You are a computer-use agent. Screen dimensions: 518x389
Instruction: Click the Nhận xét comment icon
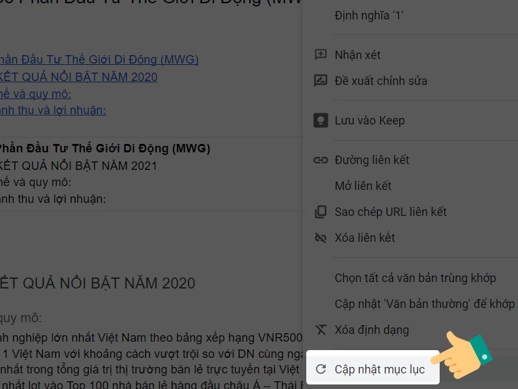321,54
